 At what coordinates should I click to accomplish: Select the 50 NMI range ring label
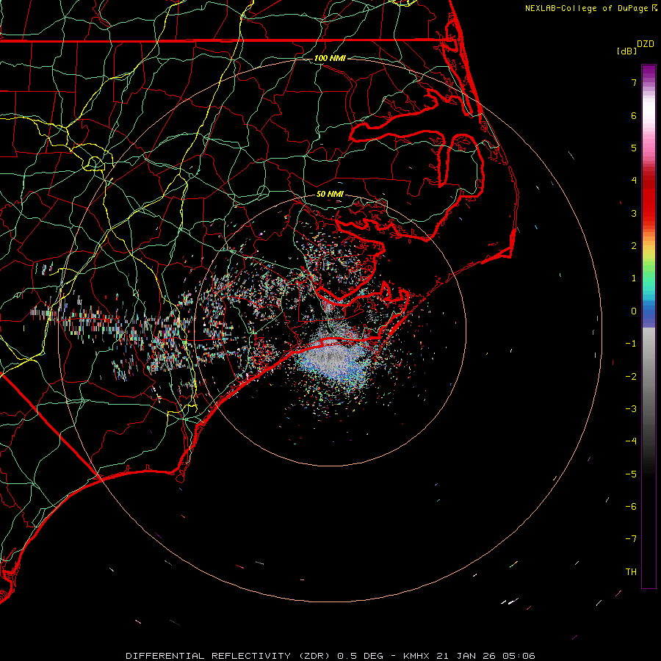pyautogui.click(x=330, y=194)
